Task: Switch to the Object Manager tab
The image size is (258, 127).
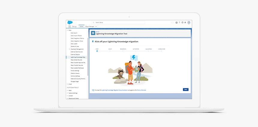Action: (x=90, y=26)
